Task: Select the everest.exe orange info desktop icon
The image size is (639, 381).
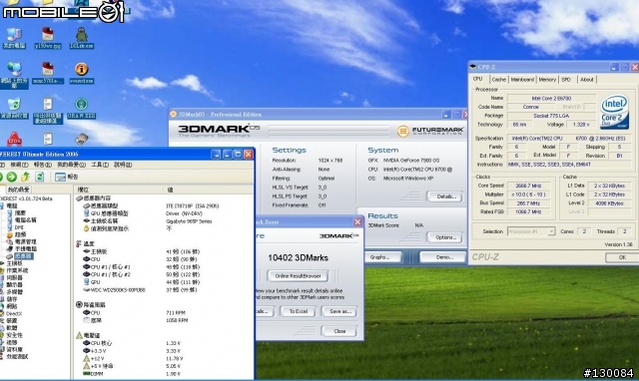Action: coord(82,73)
